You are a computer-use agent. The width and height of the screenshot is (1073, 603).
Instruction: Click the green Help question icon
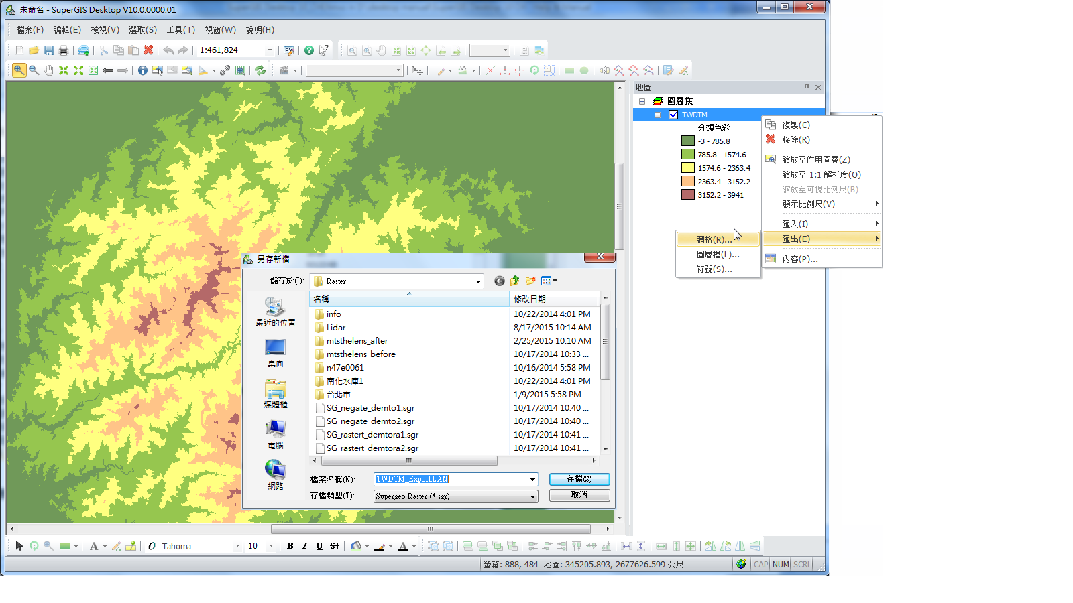coord(309,50)
